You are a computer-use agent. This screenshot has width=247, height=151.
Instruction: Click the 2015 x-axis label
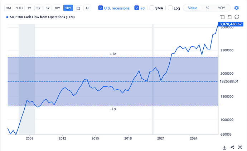tap(95, 138)
